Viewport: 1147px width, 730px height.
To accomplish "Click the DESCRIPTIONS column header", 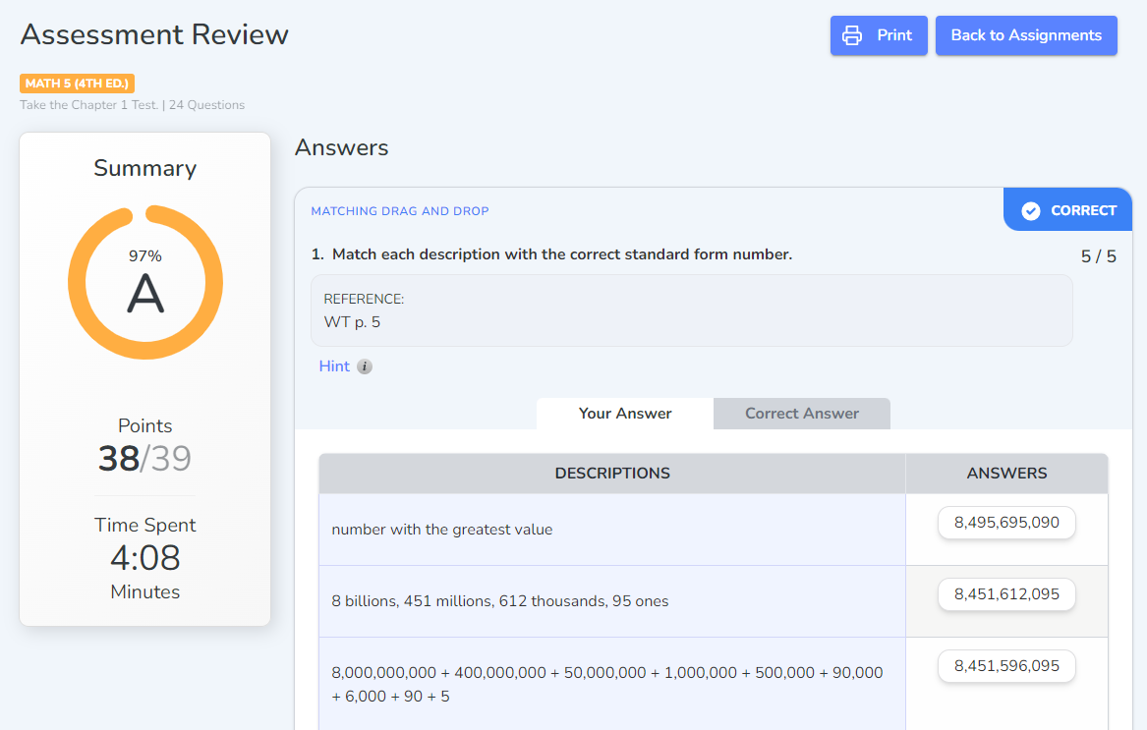I will point(612,474).
